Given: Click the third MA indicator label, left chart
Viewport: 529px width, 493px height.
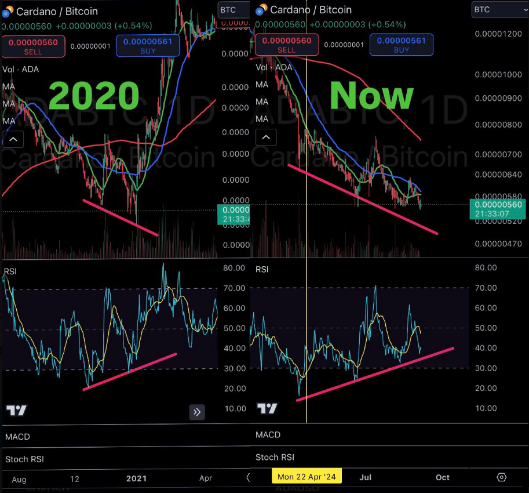Looking at the screenshot, I should [9, 121].
